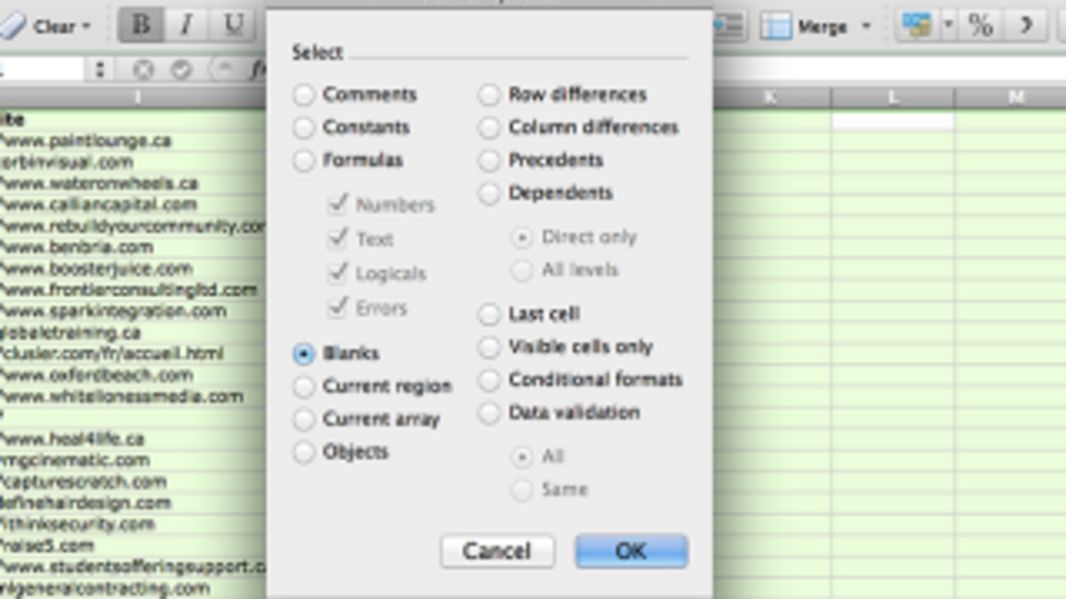Click the Percent Style icon
Screen dimensions: 1066x599
tap(980, 26)
